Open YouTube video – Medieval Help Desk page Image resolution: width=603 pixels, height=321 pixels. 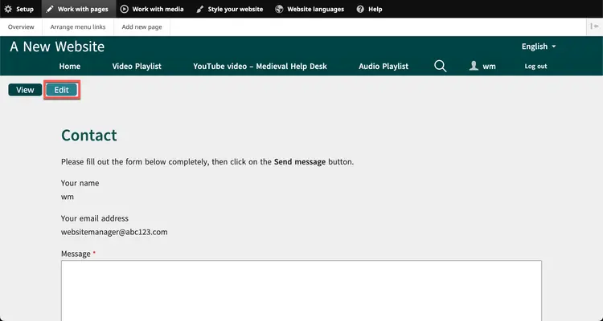click(260, 66)
